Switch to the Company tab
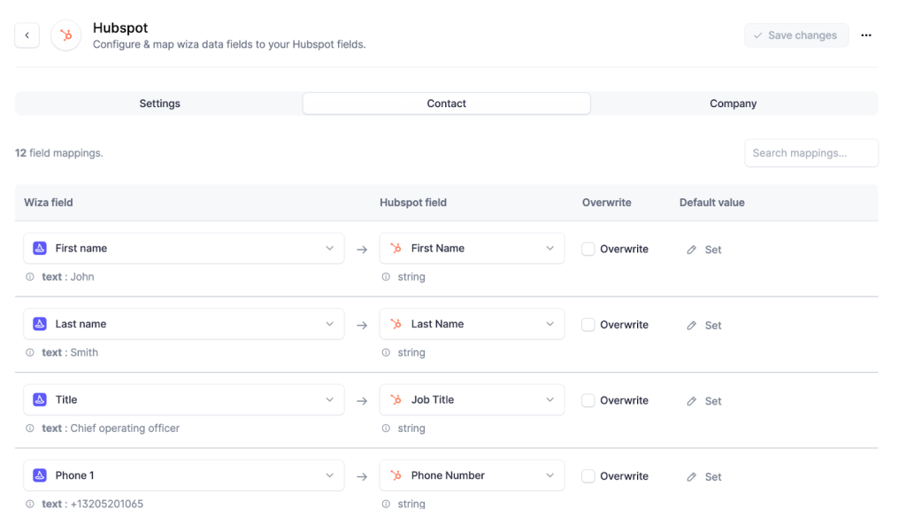The image size is (906, 509). coord(733,104)
